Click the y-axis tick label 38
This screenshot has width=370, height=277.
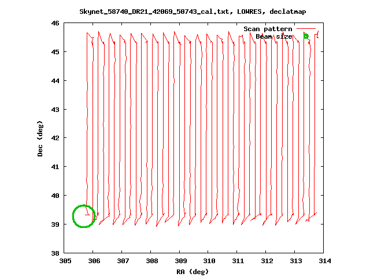tap(55, 253)
